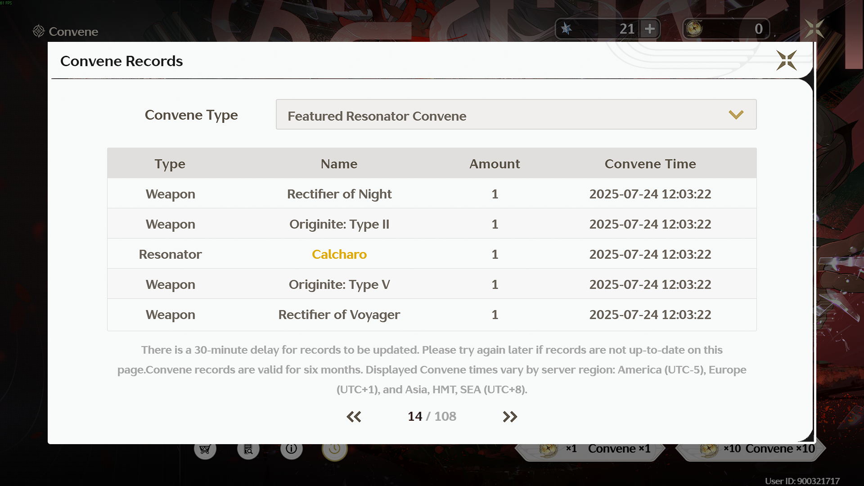Select the Calcharo resonator name
Screen dimensions: 864x486
tap(339, 254)
